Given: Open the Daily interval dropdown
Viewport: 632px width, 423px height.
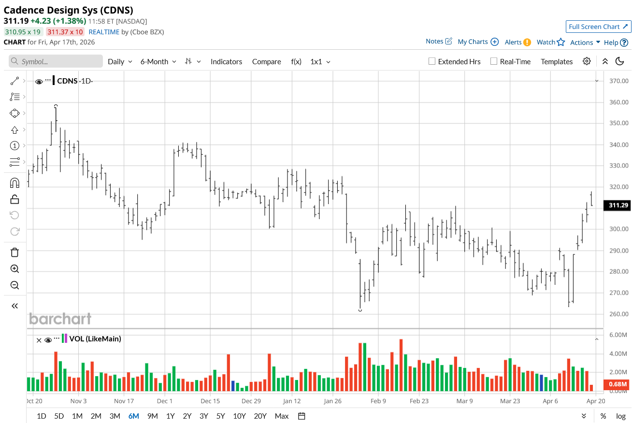Looking at the screenshot, I should 120,62.
